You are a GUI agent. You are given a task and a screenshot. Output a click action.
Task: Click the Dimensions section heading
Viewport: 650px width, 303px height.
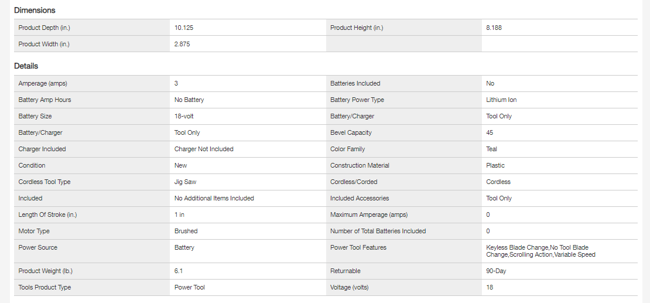click(x=35, y=10)
